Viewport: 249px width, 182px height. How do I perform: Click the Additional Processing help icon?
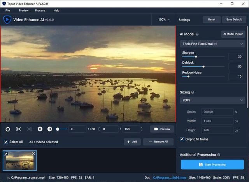coord(219,155)
